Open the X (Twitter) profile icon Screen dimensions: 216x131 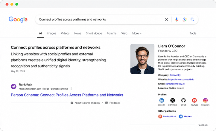click(172, 100)
